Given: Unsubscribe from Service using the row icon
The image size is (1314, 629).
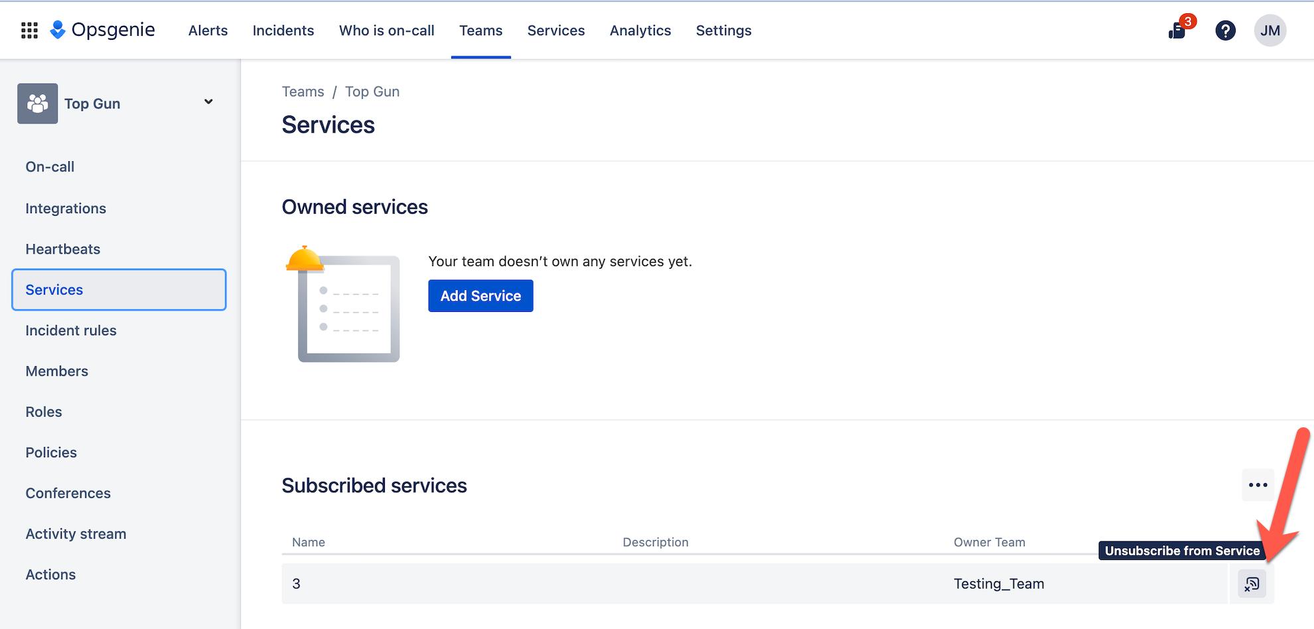Looking at the screenshot, I should tap(1252, 584).
